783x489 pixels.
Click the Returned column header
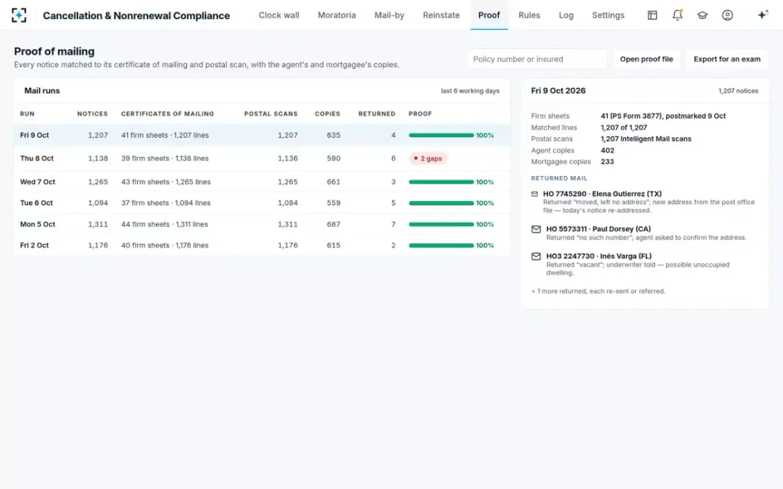376,113
